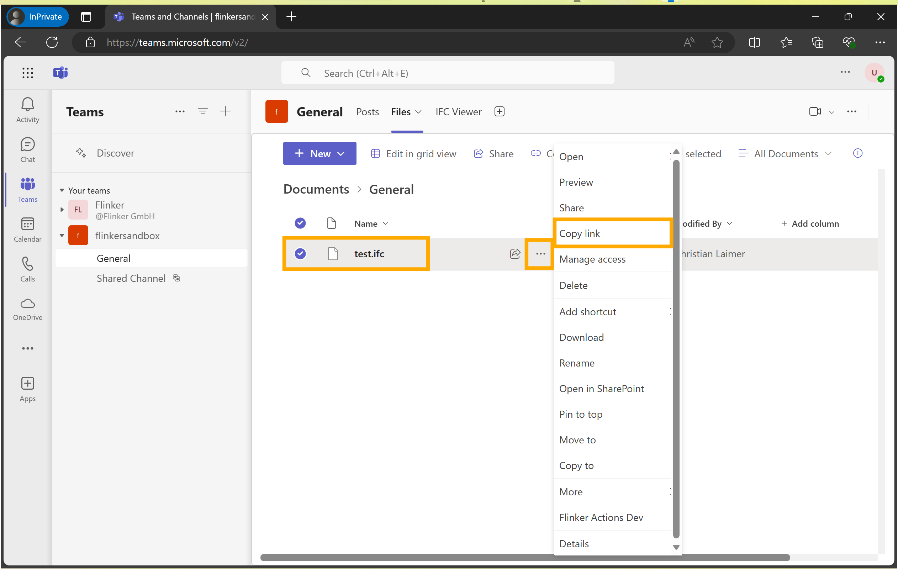Open OneDrive from the sidebar
Viewport: 898px width, 569px height.
coord(28,309)
